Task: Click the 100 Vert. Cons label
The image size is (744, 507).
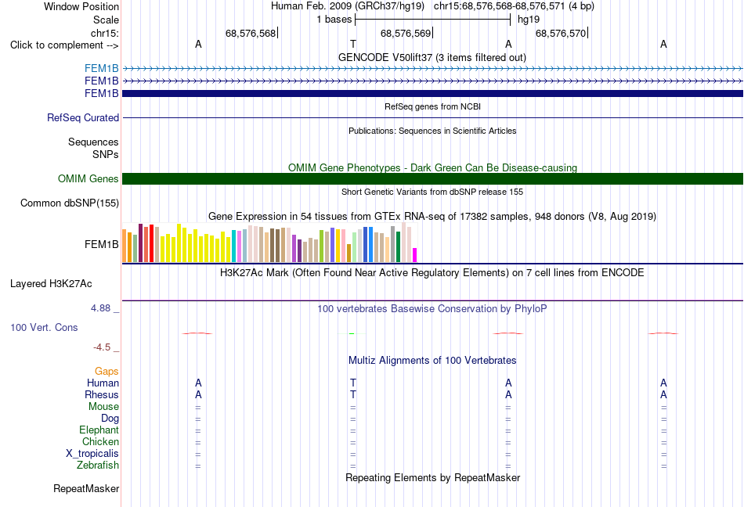Action: (x=44, y=327)
